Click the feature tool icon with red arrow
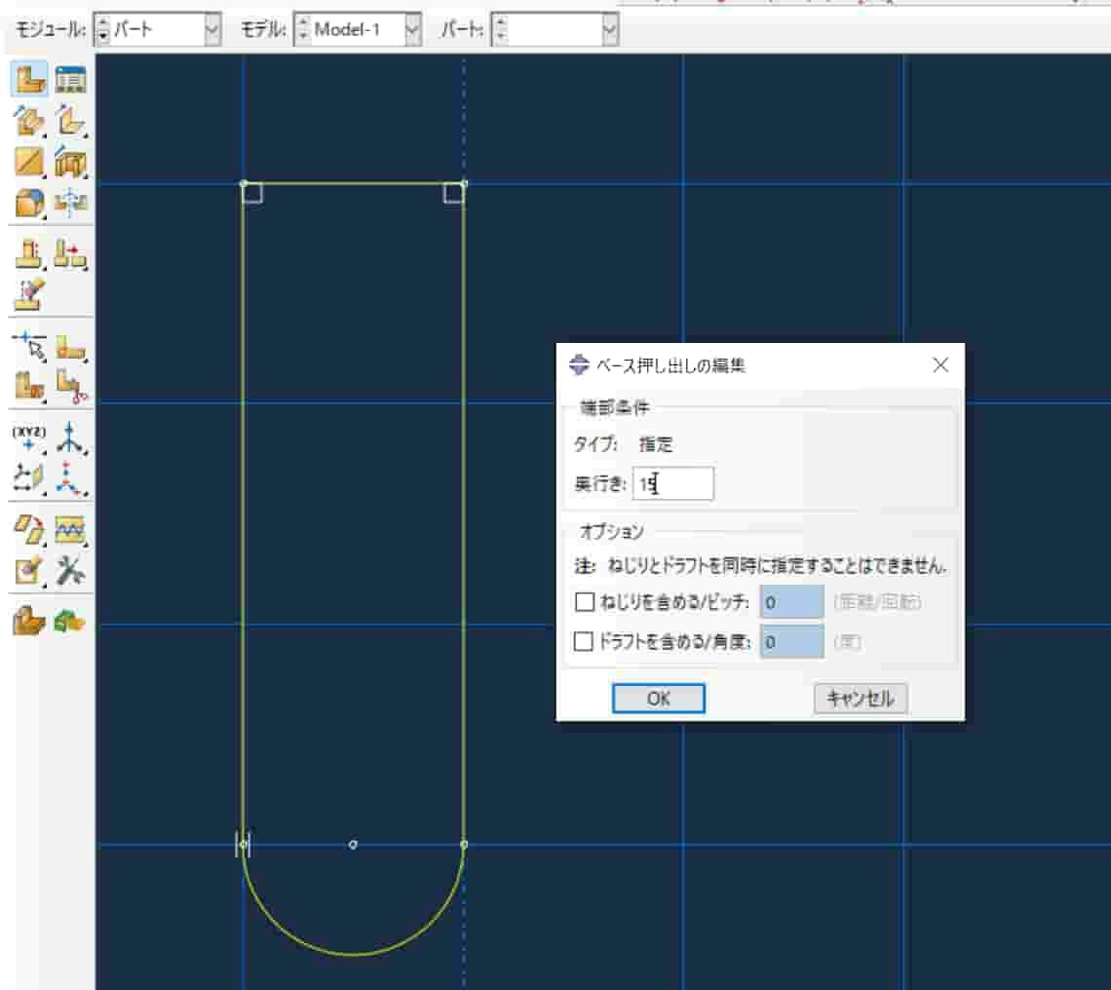 (x=70, y=253)
